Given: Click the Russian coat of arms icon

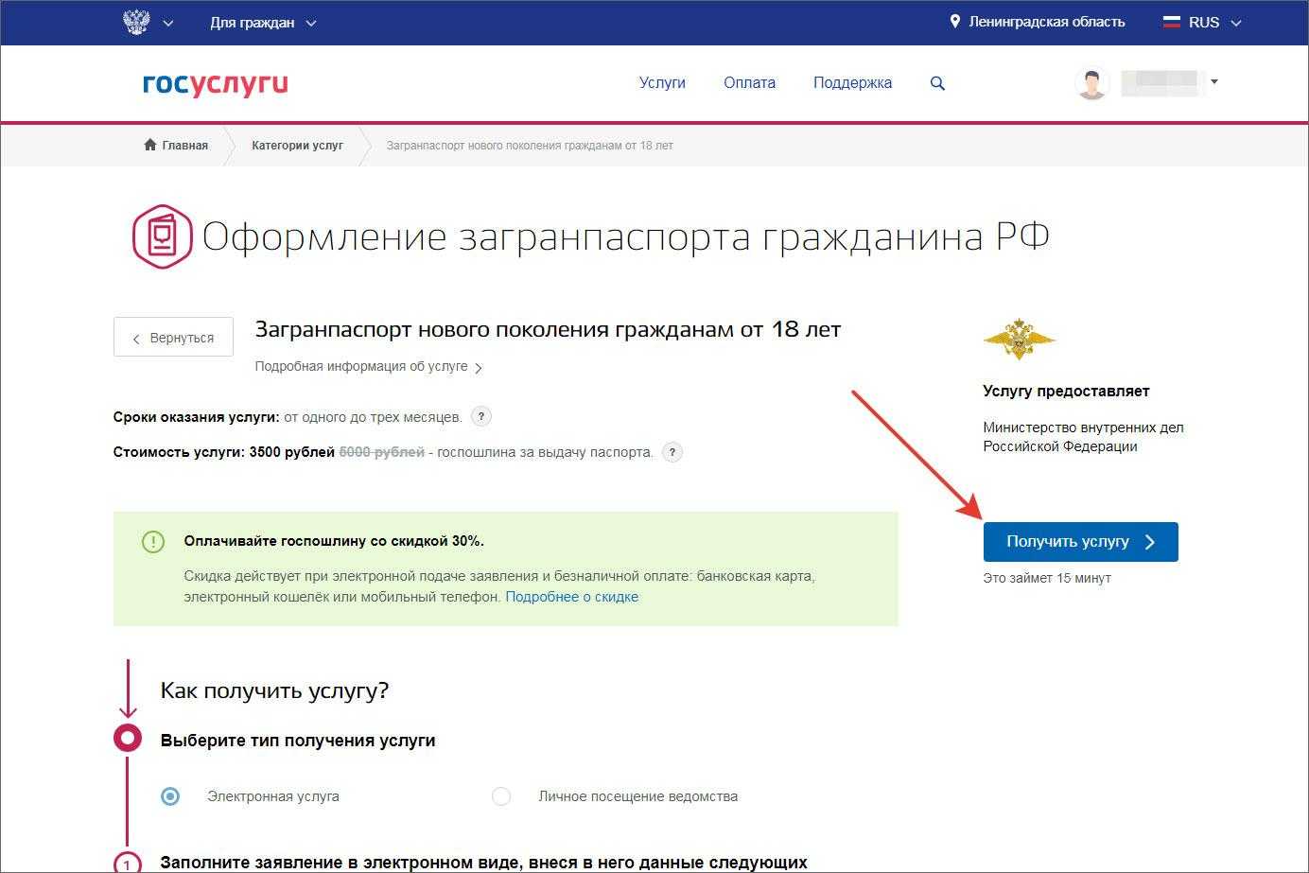Looking at the screenshot, I should coord(136,22).
